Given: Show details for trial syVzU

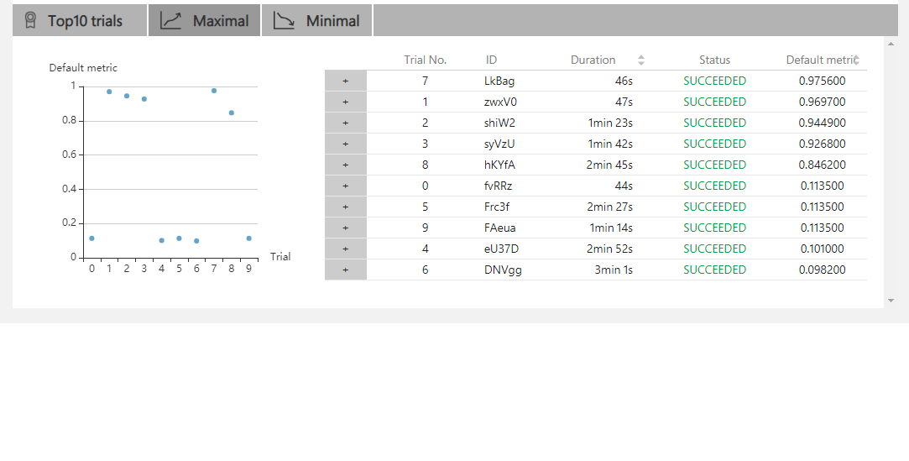Looking at the screenshot, I should [x=345, y=144].
